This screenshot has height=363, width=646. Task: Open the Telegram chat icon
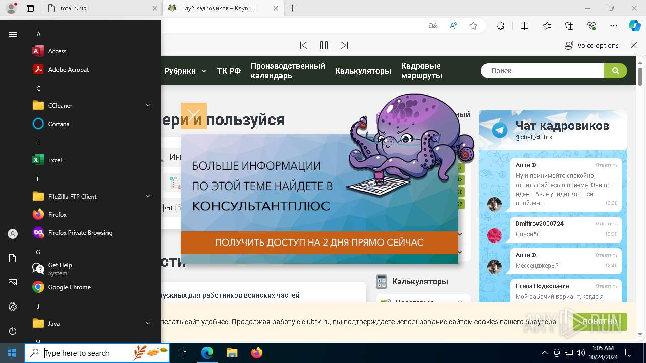pos(500,130)
